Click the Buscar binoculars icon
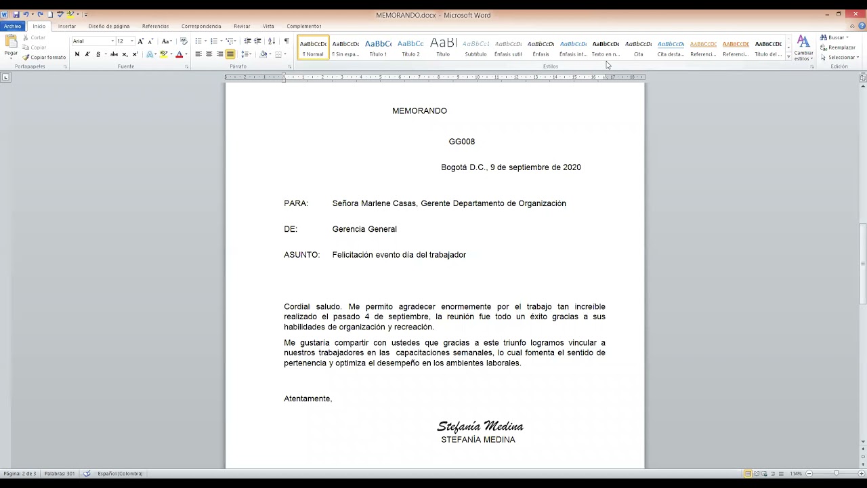This screenshot has height=488, width=867. pos(824,37)
